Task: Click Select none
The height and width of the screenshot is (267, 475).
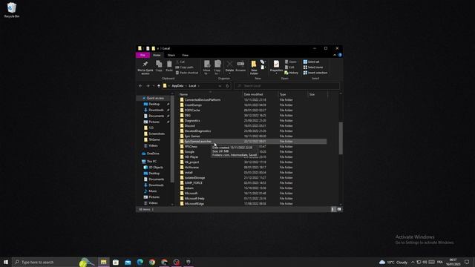Action: 313,67
